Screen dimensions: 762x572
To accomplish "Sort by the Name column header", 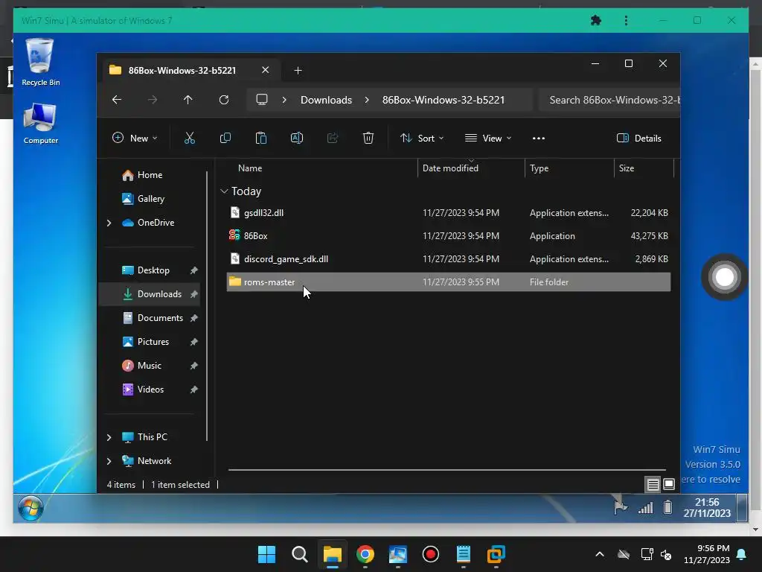I will [250, 168].
